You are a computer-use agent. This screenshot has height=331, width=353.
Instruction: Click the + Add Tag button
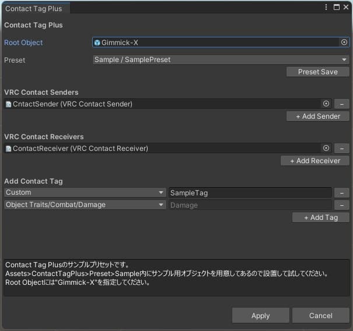point(320,218)
